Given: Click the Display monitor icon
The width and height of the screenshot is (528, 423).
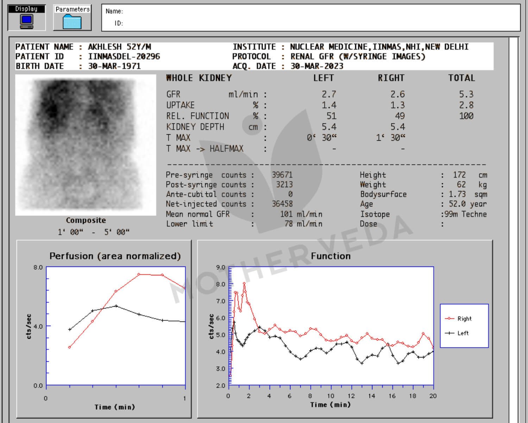Looking at the screenshot, I should 27,22.
